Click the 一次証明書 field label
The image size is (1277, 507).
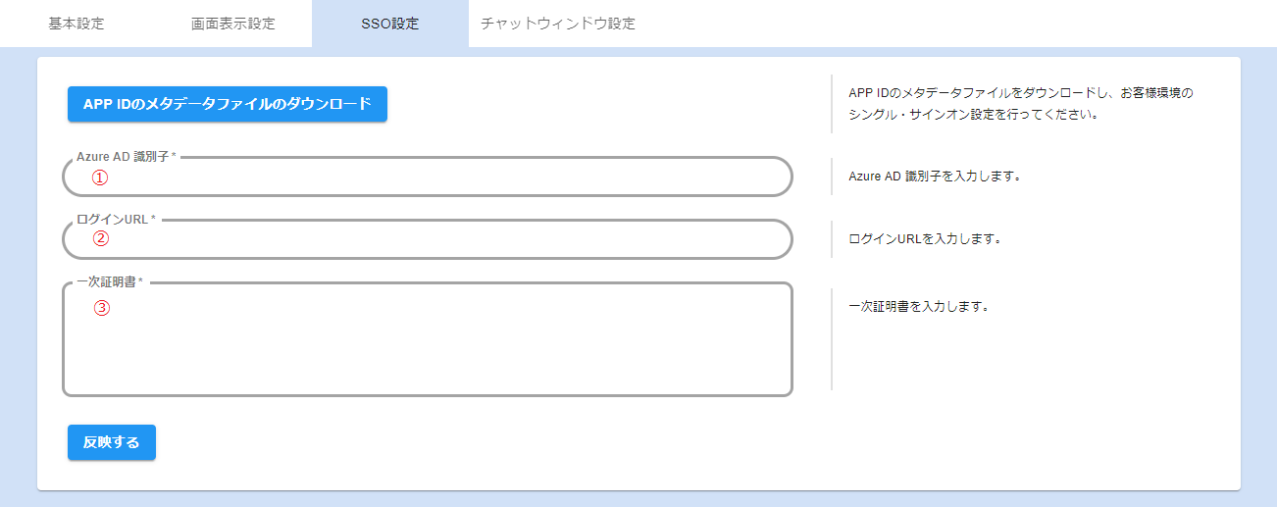[109, 282]
